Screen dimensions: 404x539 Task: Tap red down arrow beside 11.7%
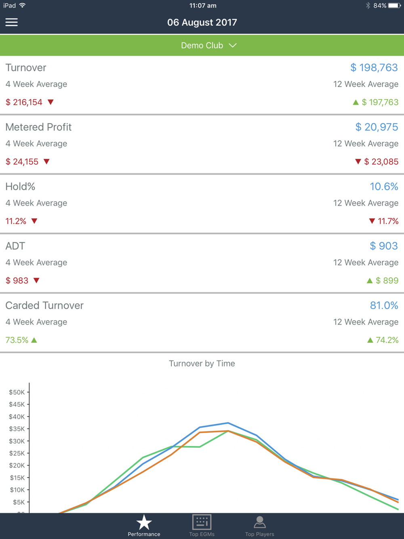pos(372,221)
